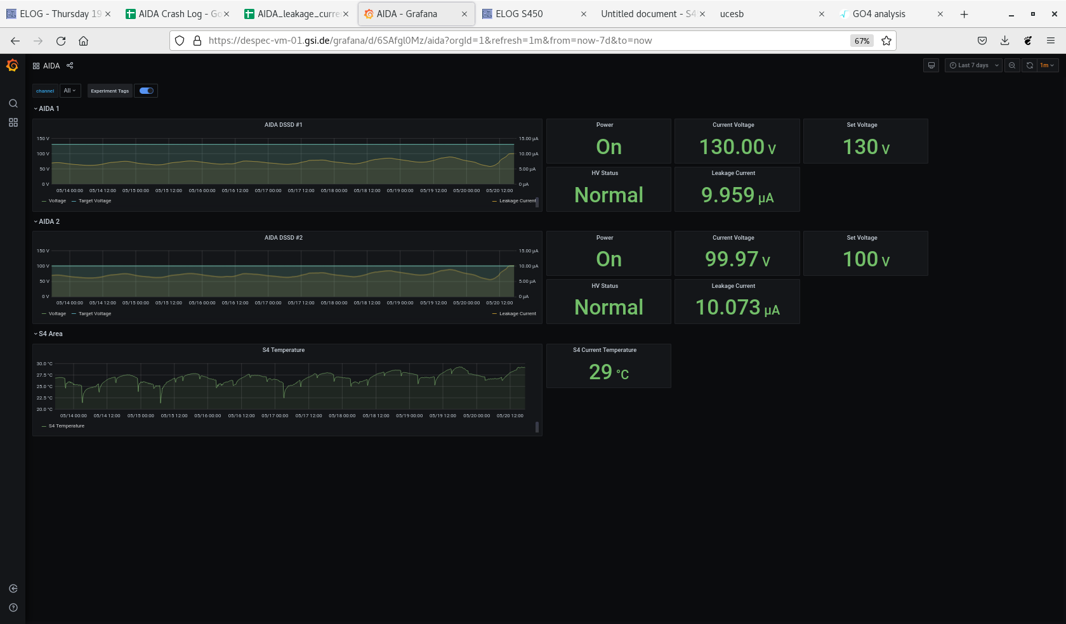The width and height of the screenshot is (1066, 624).
Task: Toggle the Experiment Tags switch
Action: (147, 91)
